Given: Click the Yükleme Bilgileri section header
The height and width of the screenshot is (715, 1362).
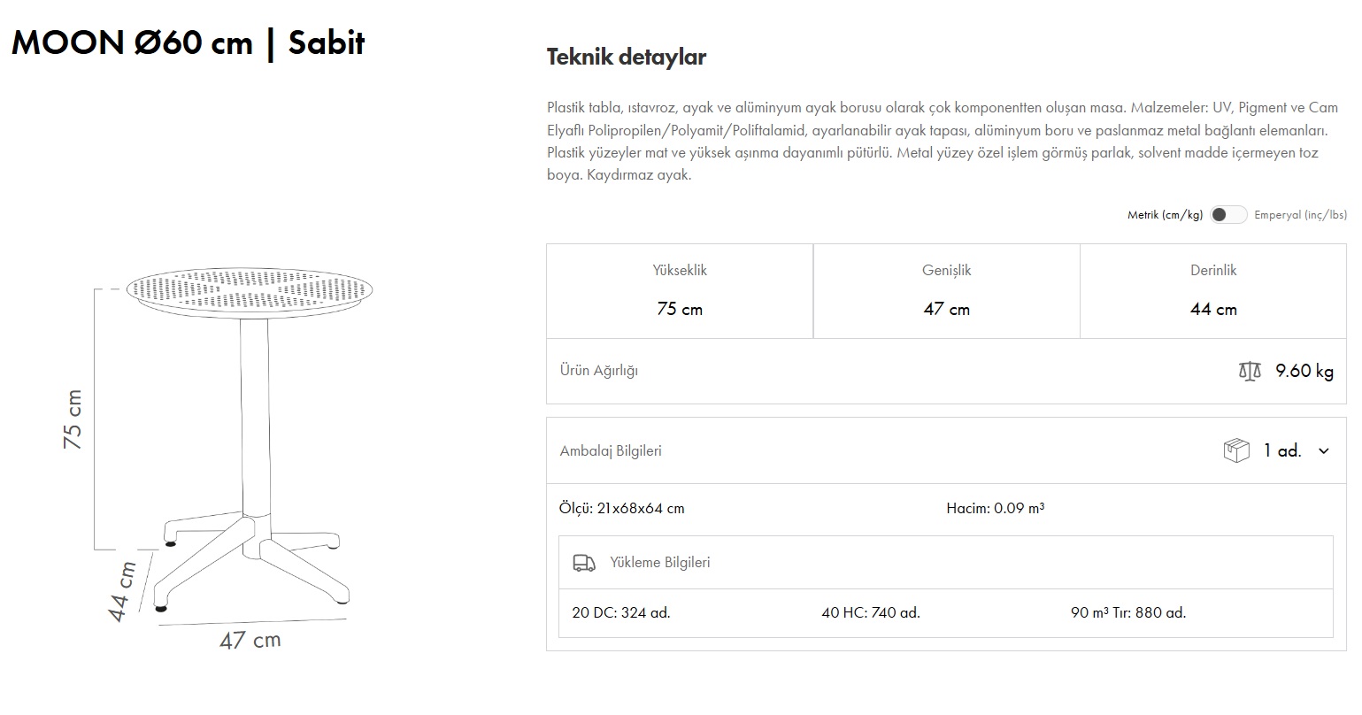Looking at the screenshot, I should 659,563.
